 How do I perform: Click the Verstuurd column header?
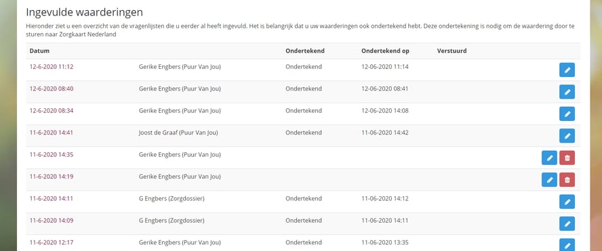pos(452,51)
